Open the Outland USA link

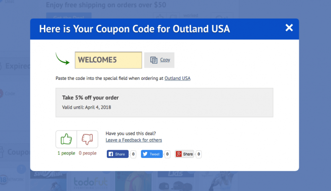pos(177,78)
